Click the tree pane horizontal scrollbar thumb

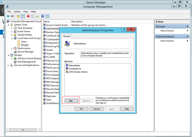(23, 130)
